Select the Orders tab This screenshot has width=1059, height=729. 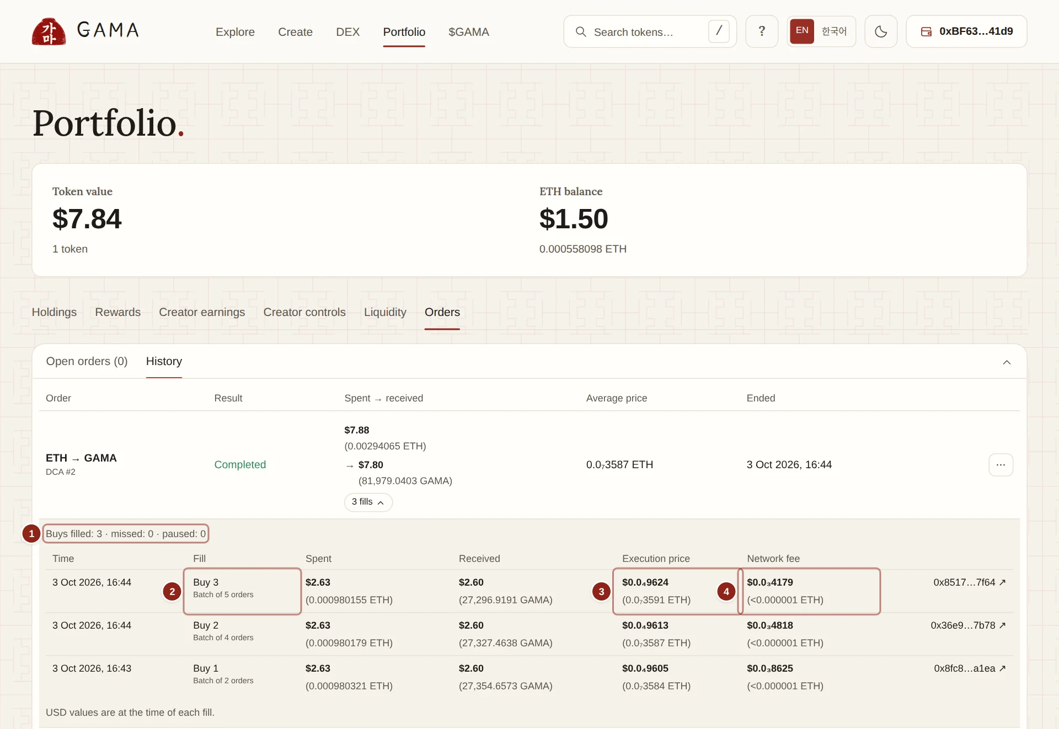tap(442, 312)
